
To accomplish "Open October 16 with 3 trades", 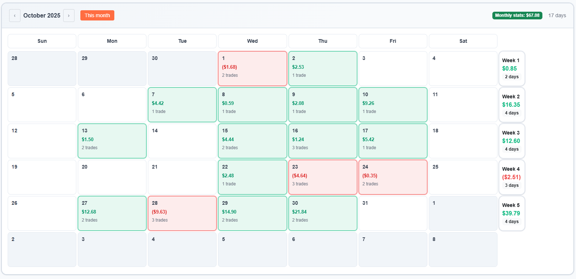I will click(x=323, y=141).
